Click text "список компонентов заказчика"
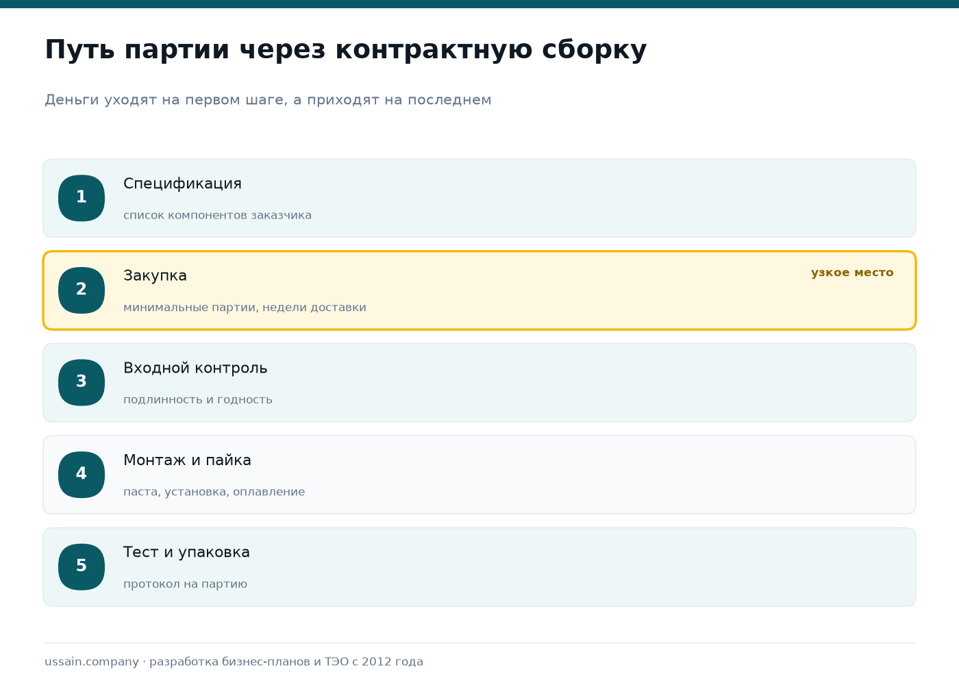This screenshot has width=959, height=685. click(x=217, y=215)
